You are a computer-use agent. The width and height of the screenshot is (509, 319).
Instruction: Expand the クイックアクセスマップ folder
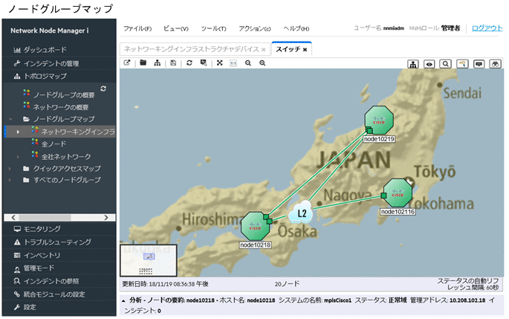pyautogui.click(x=10, y=169)
